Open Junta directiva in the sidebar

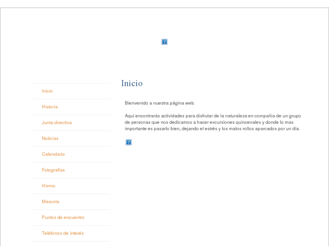click(x=57, y=123)
